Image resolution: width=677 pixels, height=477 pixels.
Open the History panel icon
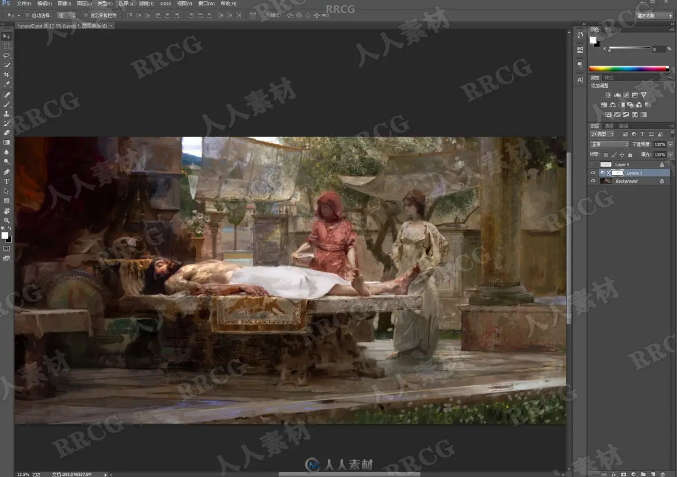pos(580,36)
